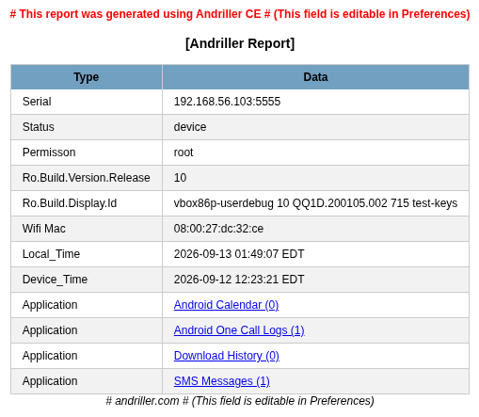Click the Application label beside Android Calendar
The height and width of the screenshot is (417, 479).
[x=50, y=305]
